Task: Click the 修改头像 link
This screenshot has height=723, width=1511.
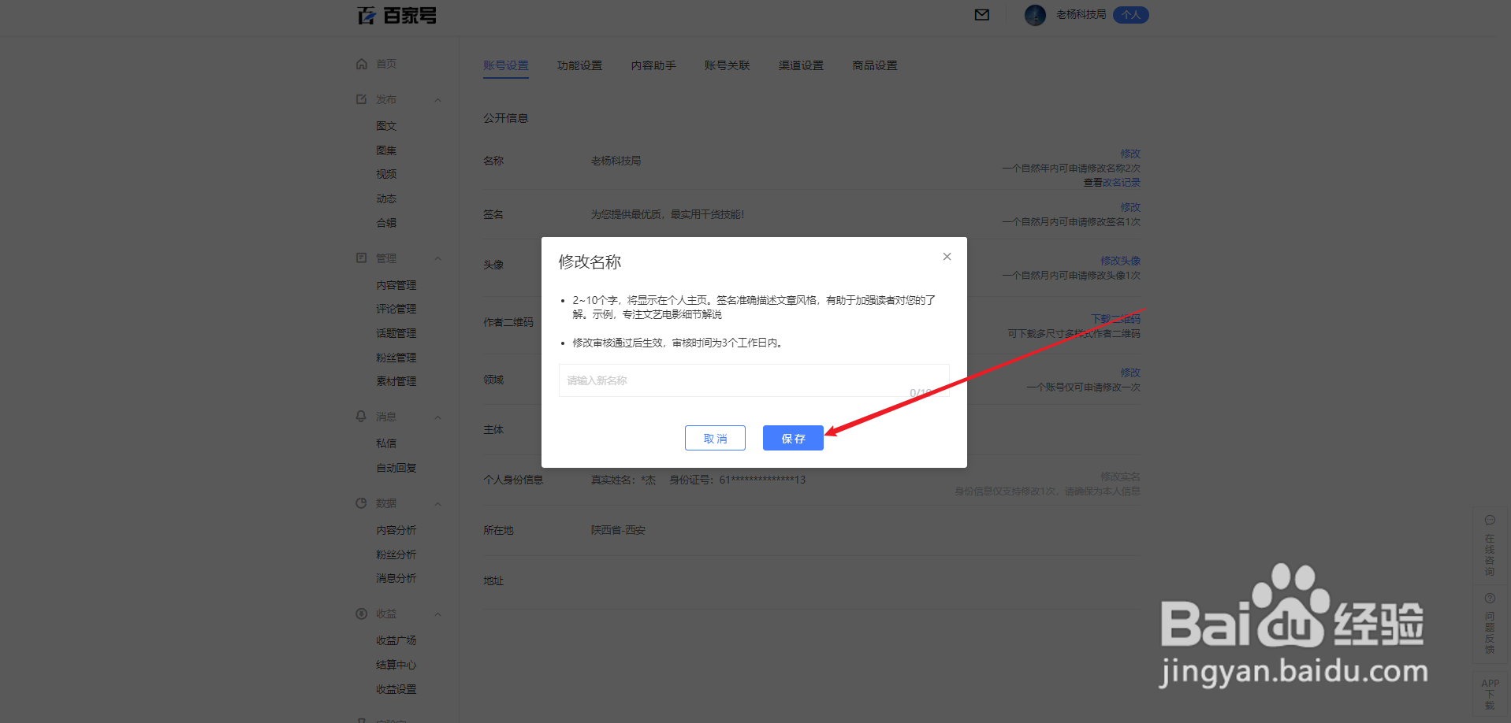Action: (x=1121, y=261)
